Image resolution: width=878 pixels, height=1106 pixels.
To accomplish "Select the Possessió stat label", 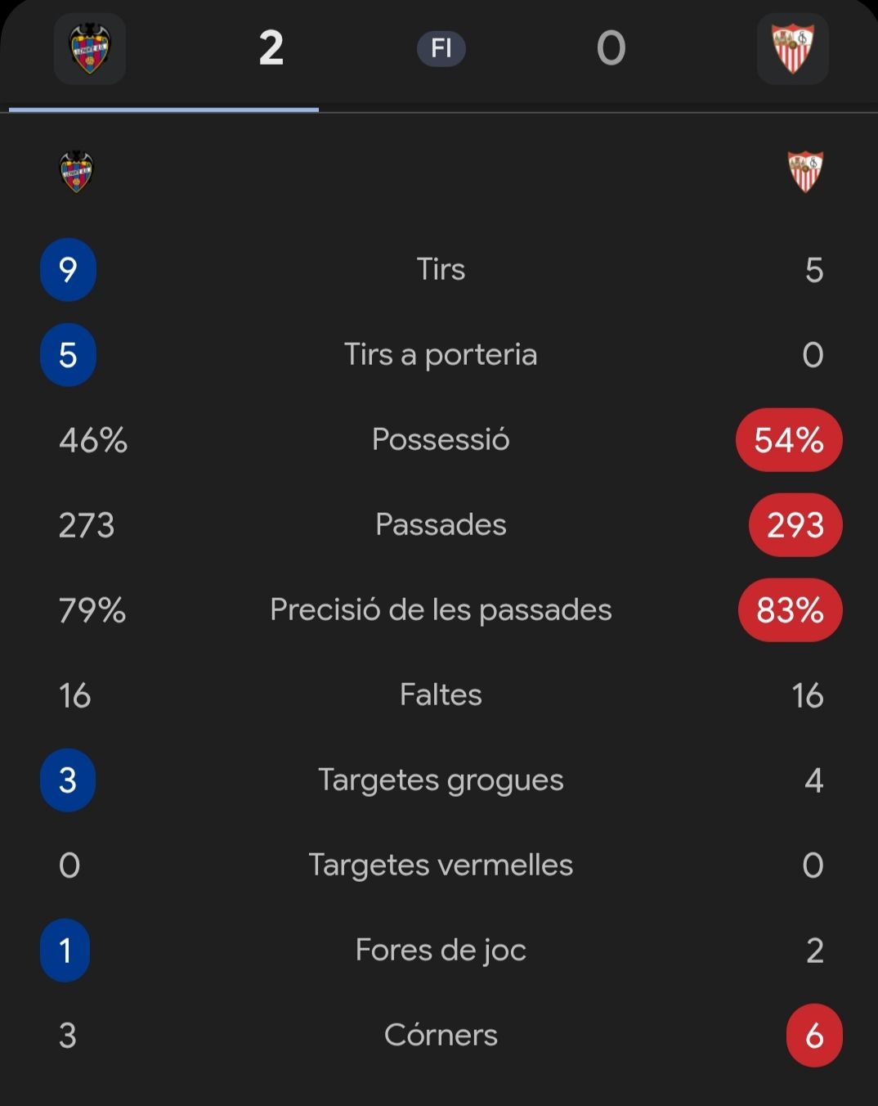I will point(441,439).
